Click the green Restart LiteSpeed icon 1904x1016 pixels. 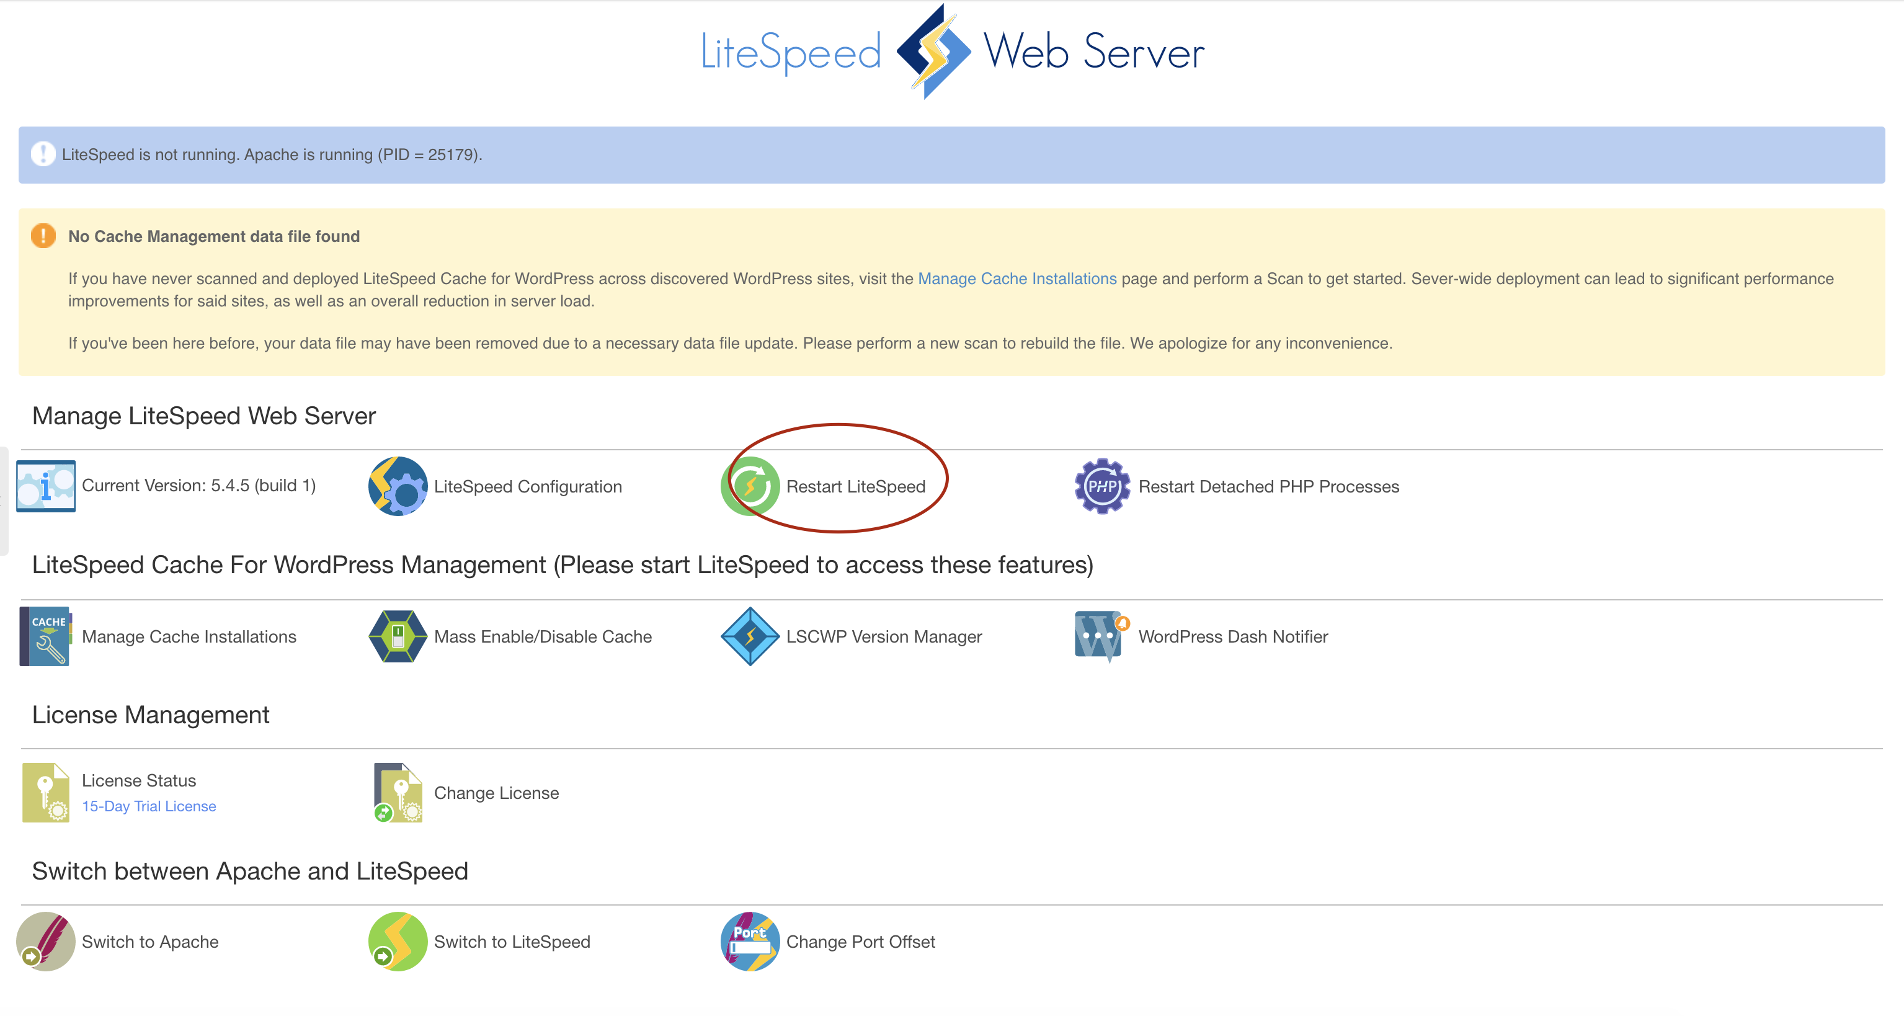[x=749, y=486]
